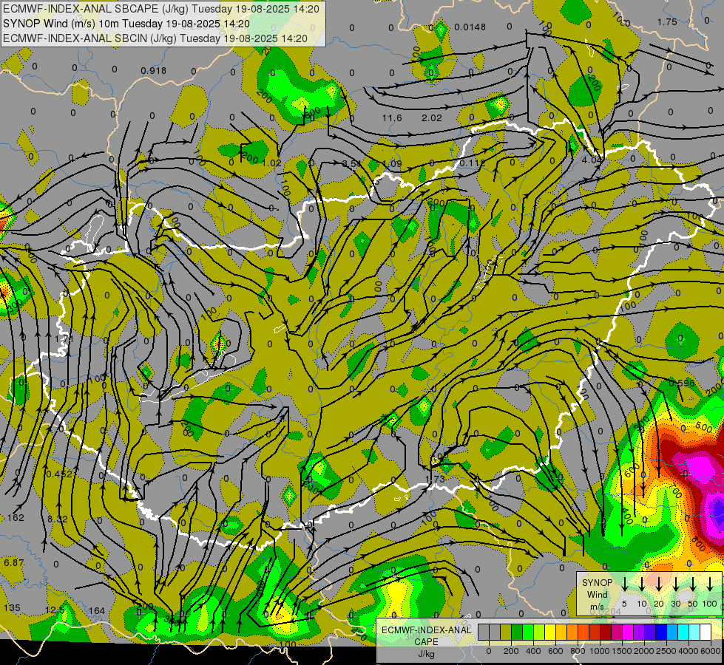
Task: Click the SBCAPE title line at top
Action: point(161,9)
